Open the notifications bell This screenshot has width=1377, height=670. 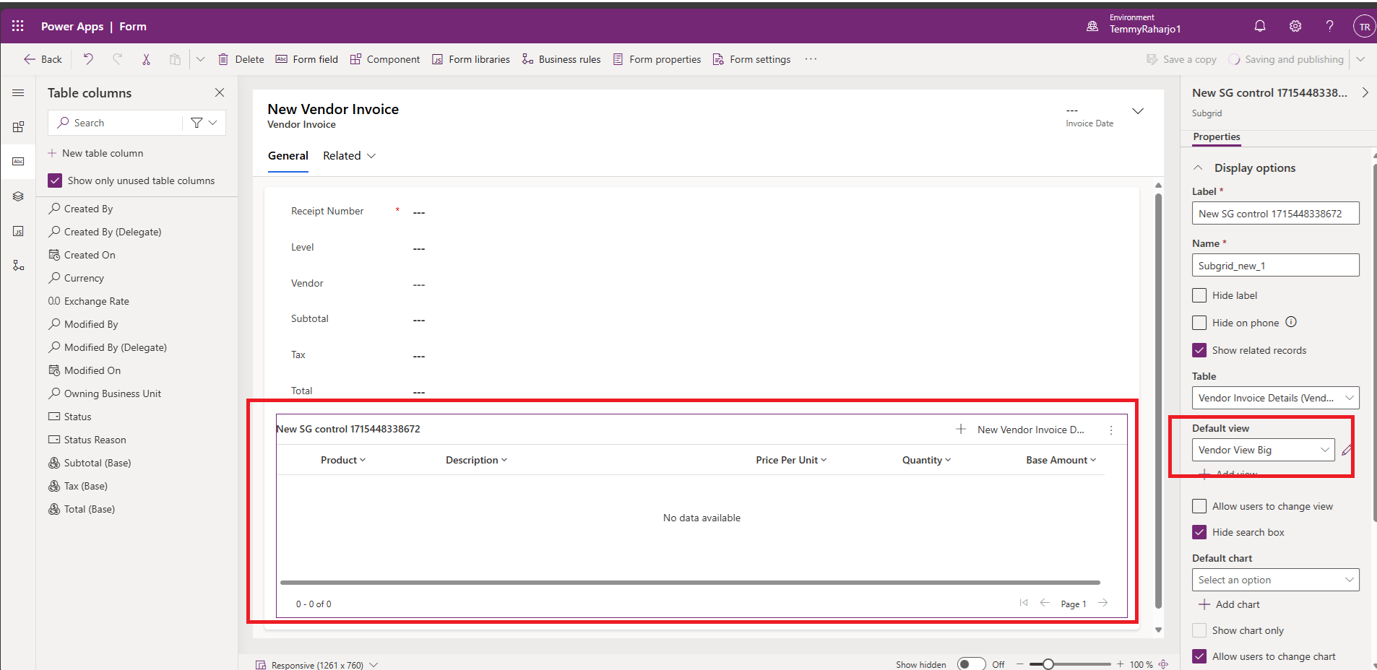1260,26
